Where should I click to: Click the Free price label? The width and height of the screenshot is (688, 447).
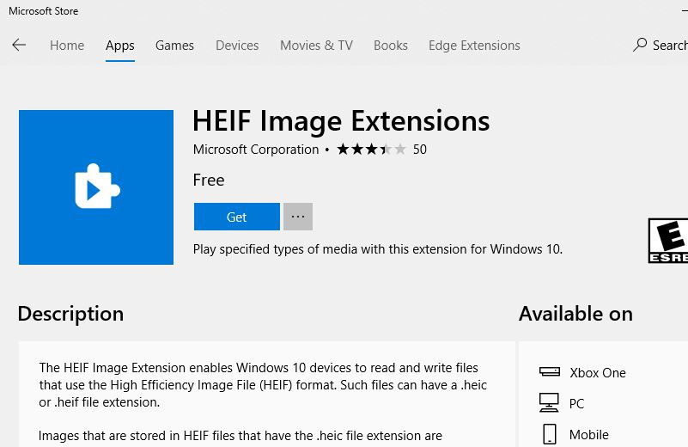(209, 180)
